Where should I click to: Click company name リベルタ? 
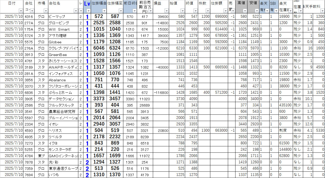tap(55, 137)
